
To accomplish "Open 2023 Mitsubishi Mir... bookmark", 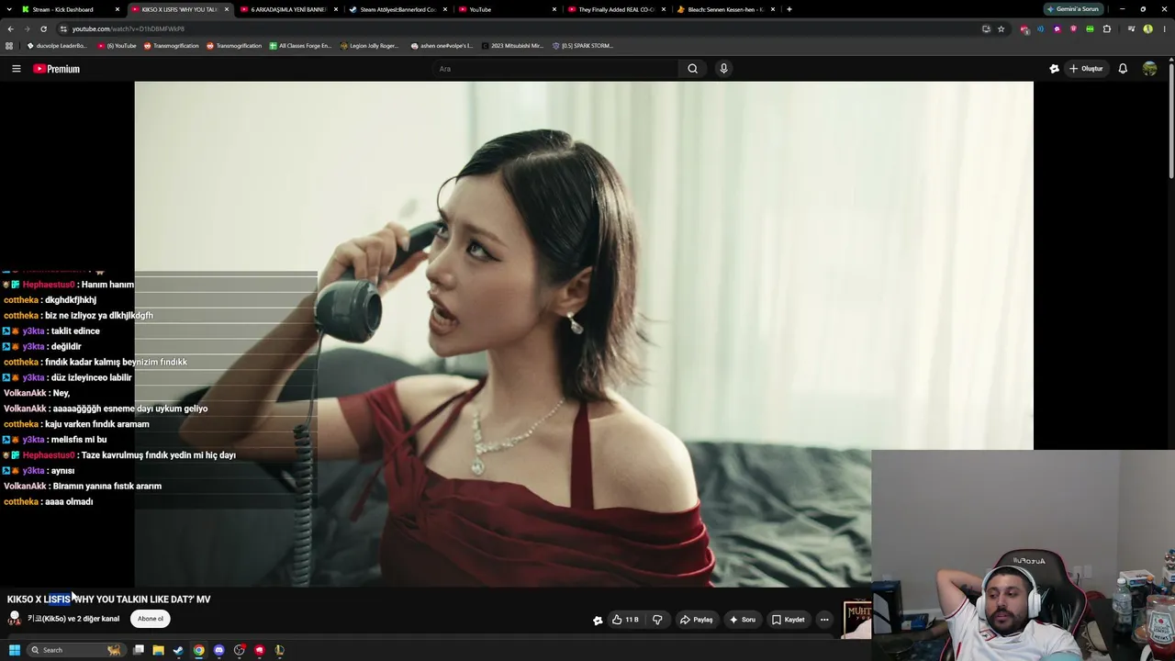I will (x=512, y=46).
